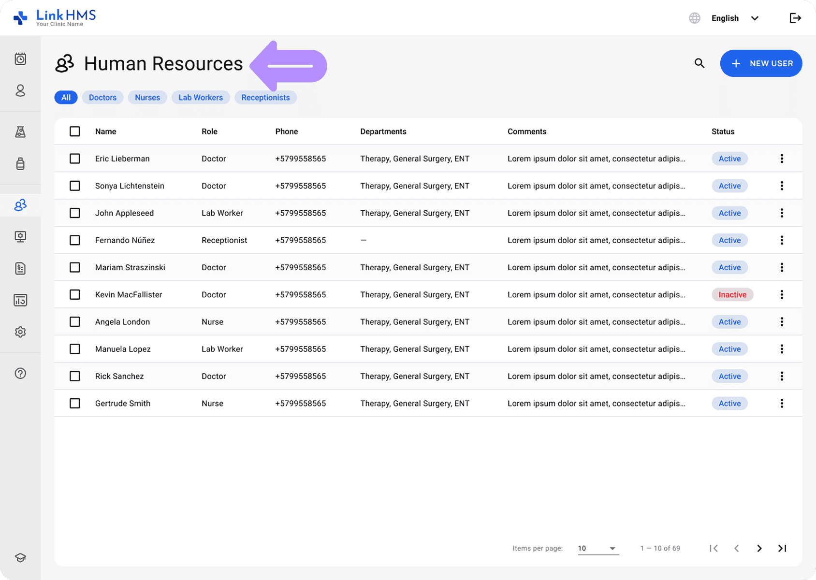The height and width of the screenshot is (580, 816).
Task: Go to first page of results
Action: (x=714, y=548)
